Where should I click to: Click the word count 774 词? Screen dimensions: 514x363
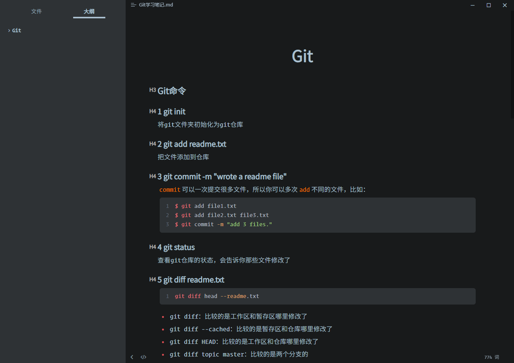click(x=491, y=357)
